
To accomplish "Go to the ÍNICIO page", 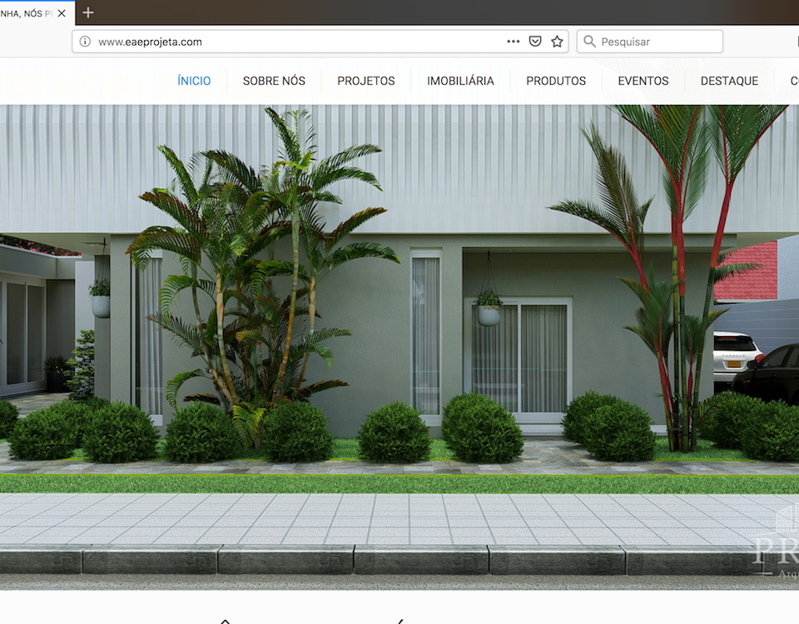I will (194, 81).
